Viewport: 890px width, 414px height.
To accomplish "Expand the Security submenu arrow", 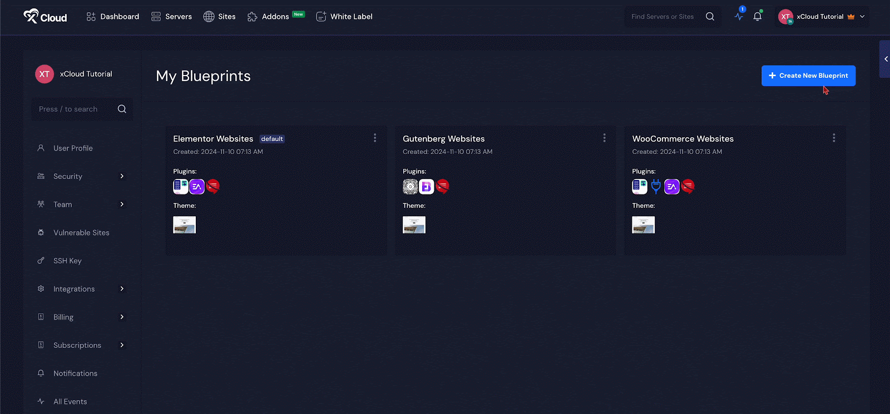I will coord(122,176).
